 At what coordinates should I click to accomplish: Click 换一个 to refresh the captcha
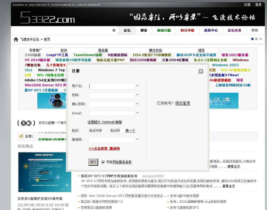130,131
